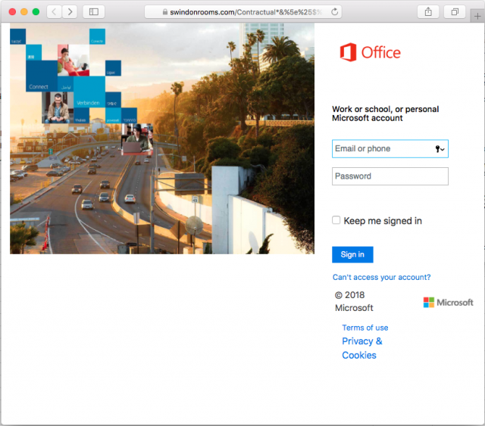
Task: Reload the page with the refresh icon
Action: 334,12
